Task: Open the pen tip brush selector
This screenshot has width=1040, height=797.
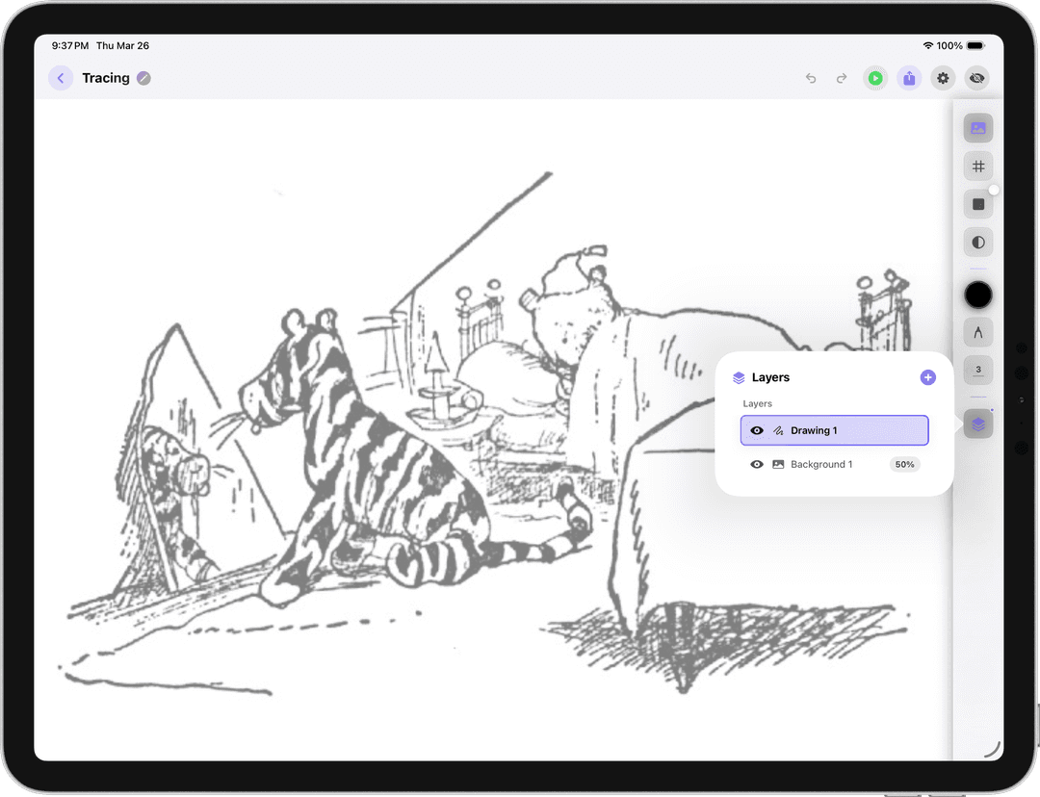Action: coord(978,333)
